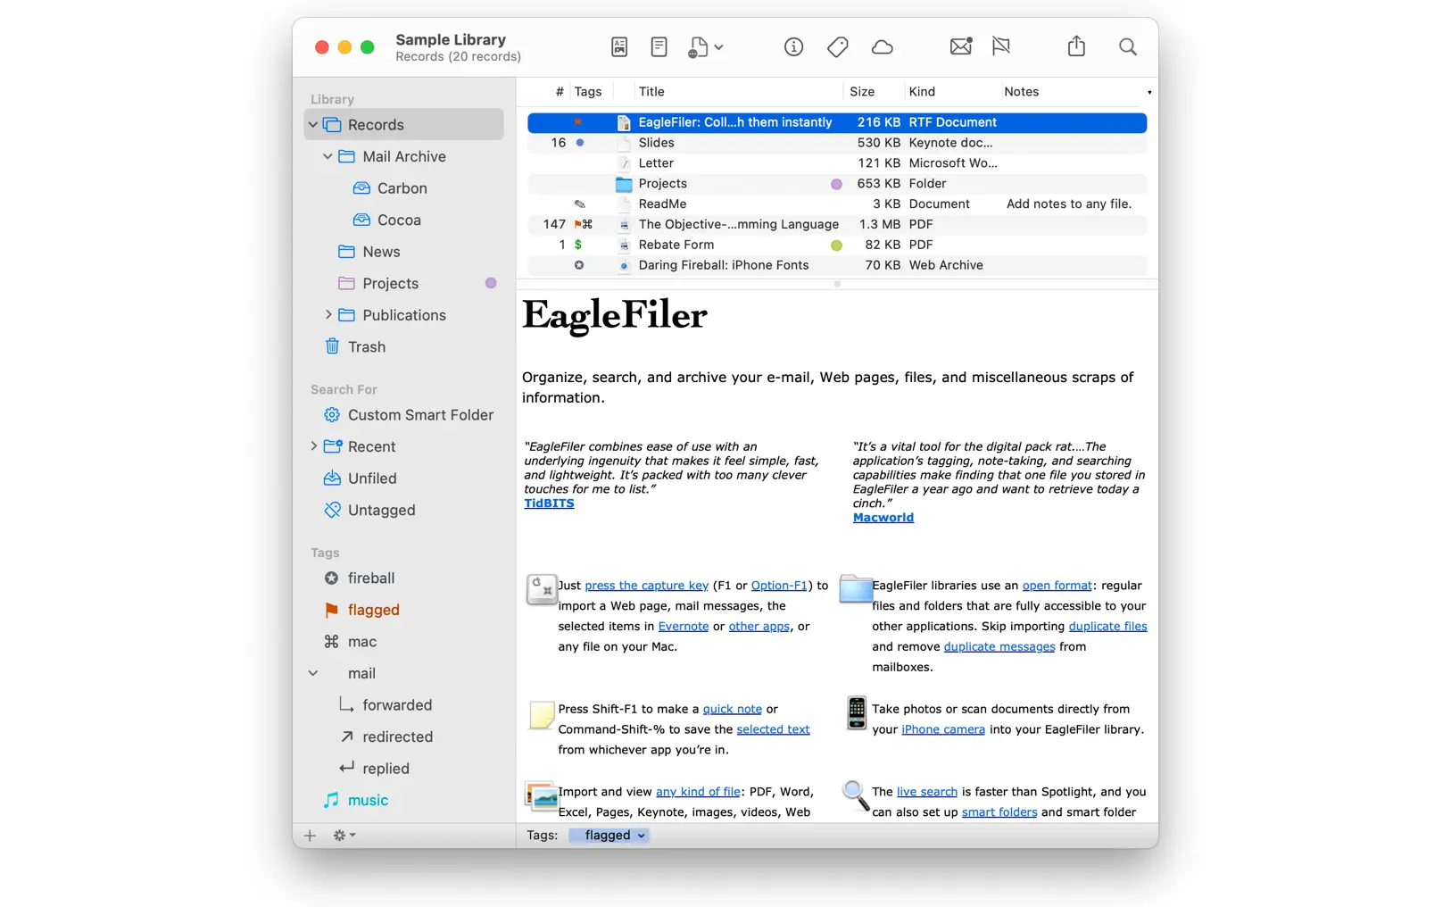Select Trash in the Library sidebar
This screenshot has width=1451, height=907.
[x=366, y=346]
